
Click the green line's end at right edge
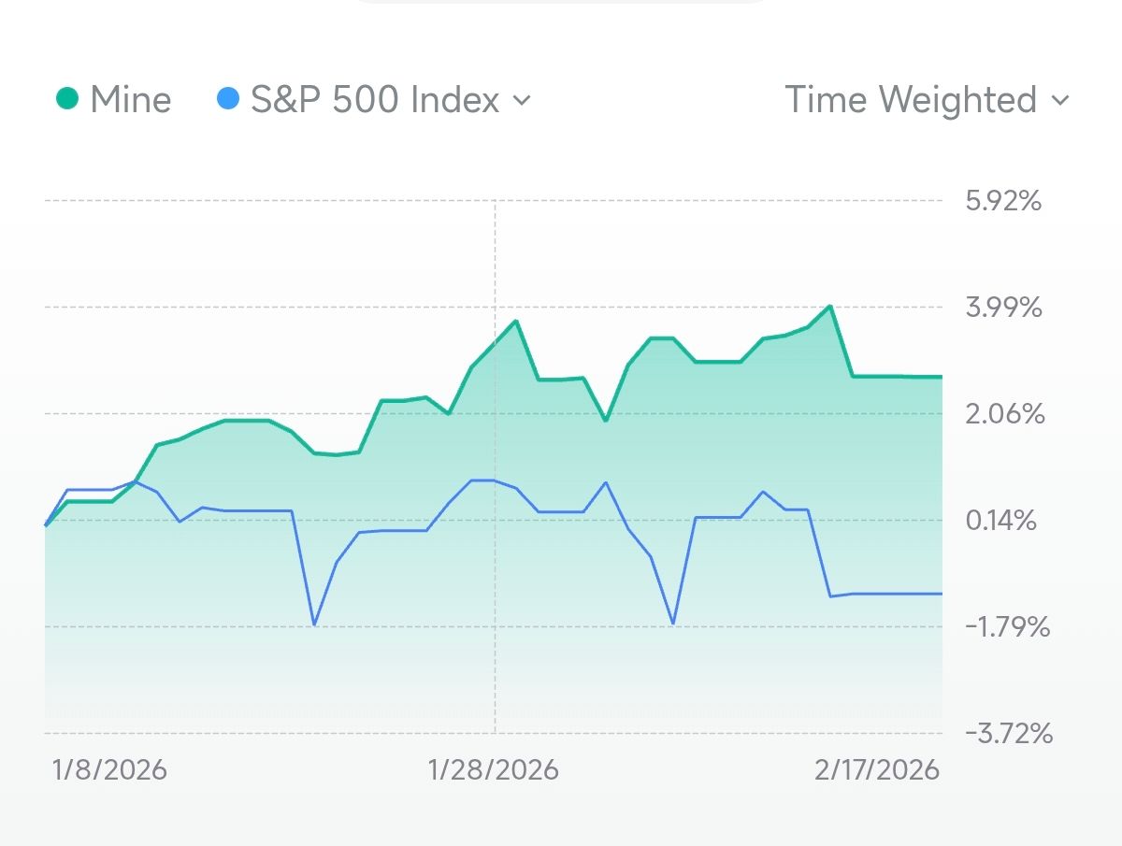point(940,377)
